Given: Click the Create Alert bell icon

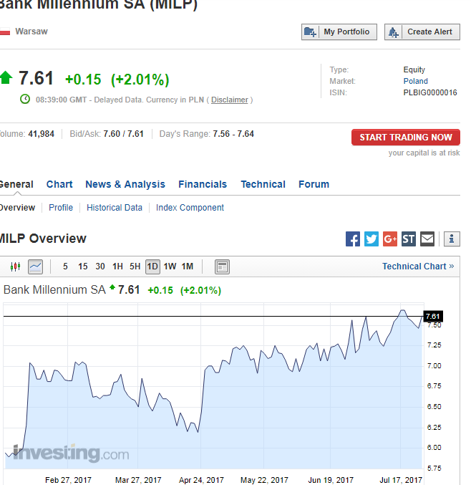Looking at the screenshot, I should point(394,32).
